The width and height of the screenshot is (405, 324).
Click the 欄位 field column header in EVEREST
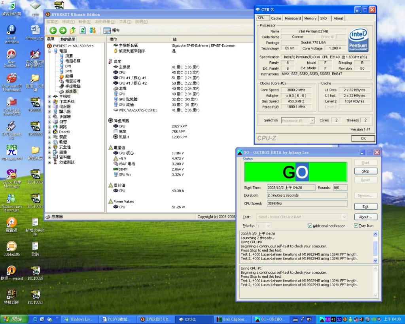pos(138,39)
